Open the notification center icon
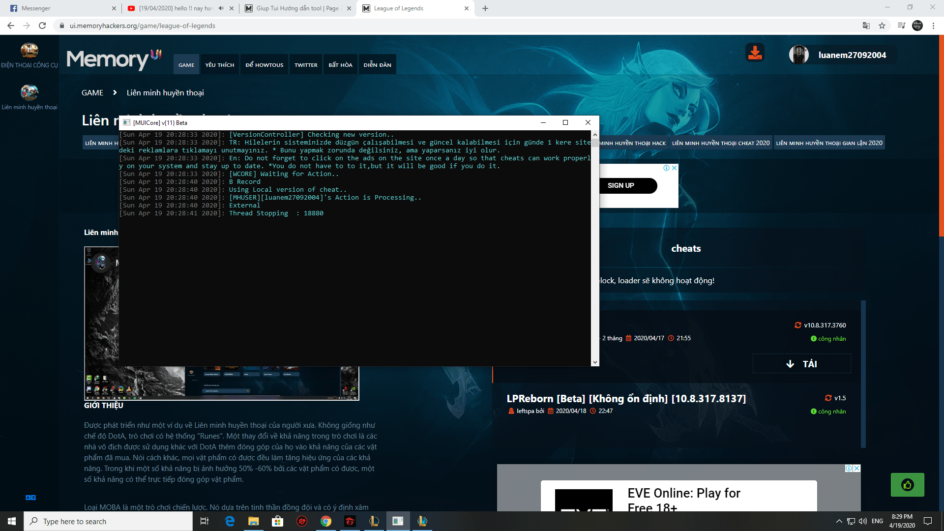Image resolution: width=944 pixels, height=531 pixels. [928, 521]
